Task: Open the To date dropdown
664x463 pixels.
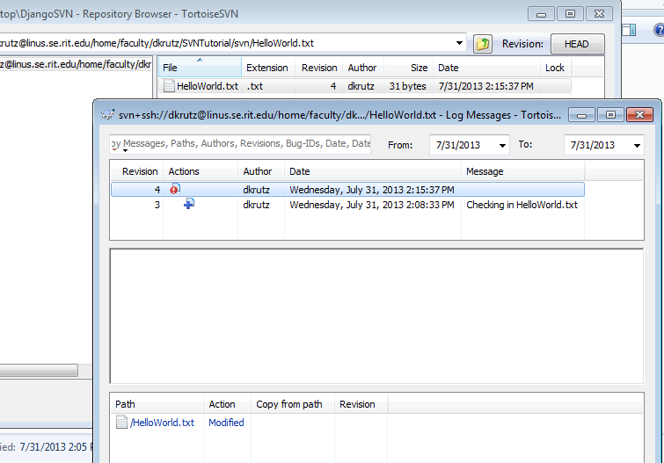Action: [x=637, y=146]
